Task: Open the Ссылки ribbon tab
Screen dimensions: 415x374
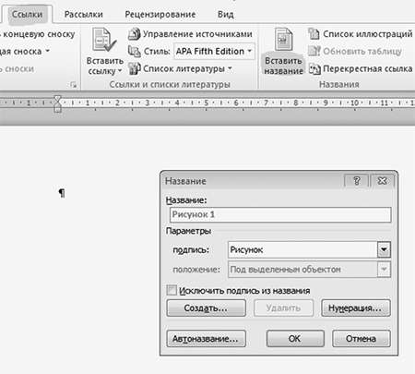Action: pos(27,14)
